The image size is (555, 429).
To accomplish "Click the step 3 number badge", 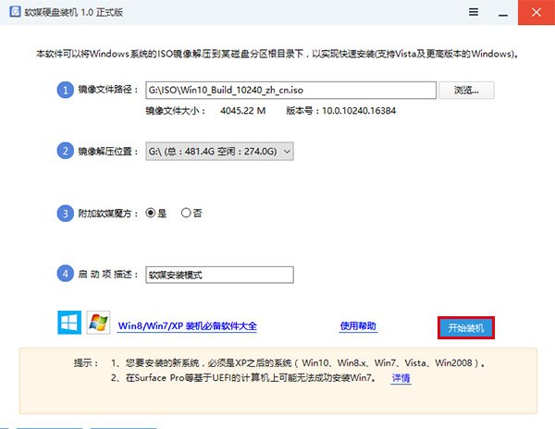I will 65,213.
